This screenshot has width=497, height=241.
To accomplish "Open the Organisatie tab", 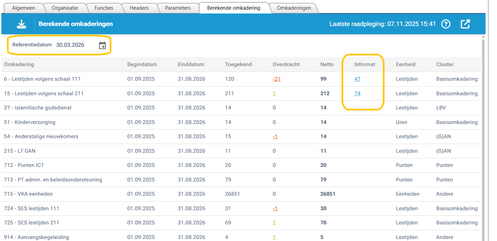I will 66,8.
